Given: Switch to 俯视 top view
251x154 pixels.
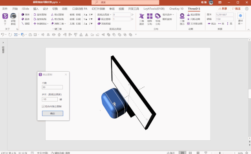Looking at the screenshot, I should [72, 14].
